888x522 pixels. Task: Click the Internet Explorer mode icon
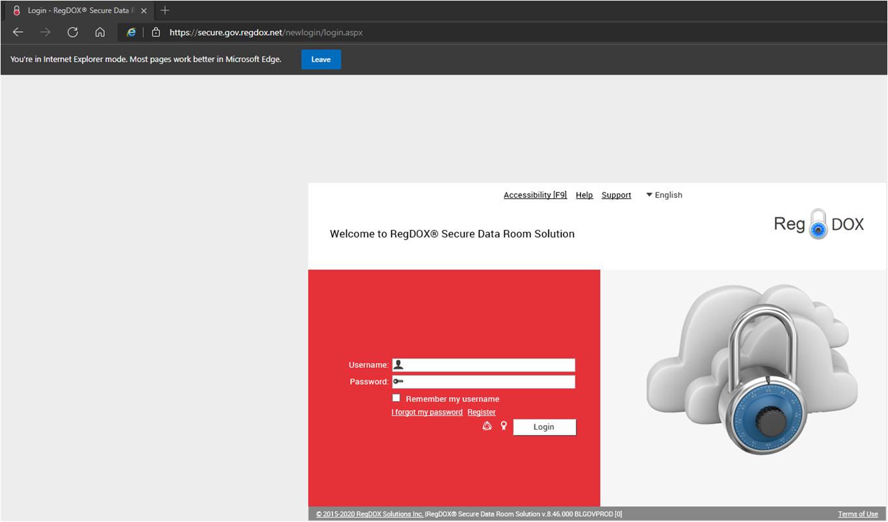pyautogui.click(x=131, y=32)
